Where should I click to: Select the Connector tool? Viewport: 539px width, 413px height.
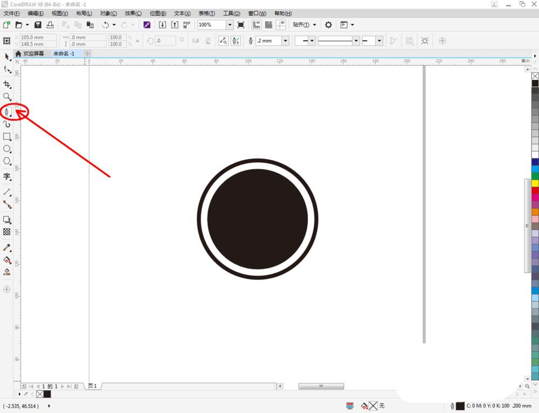[7, 204]
